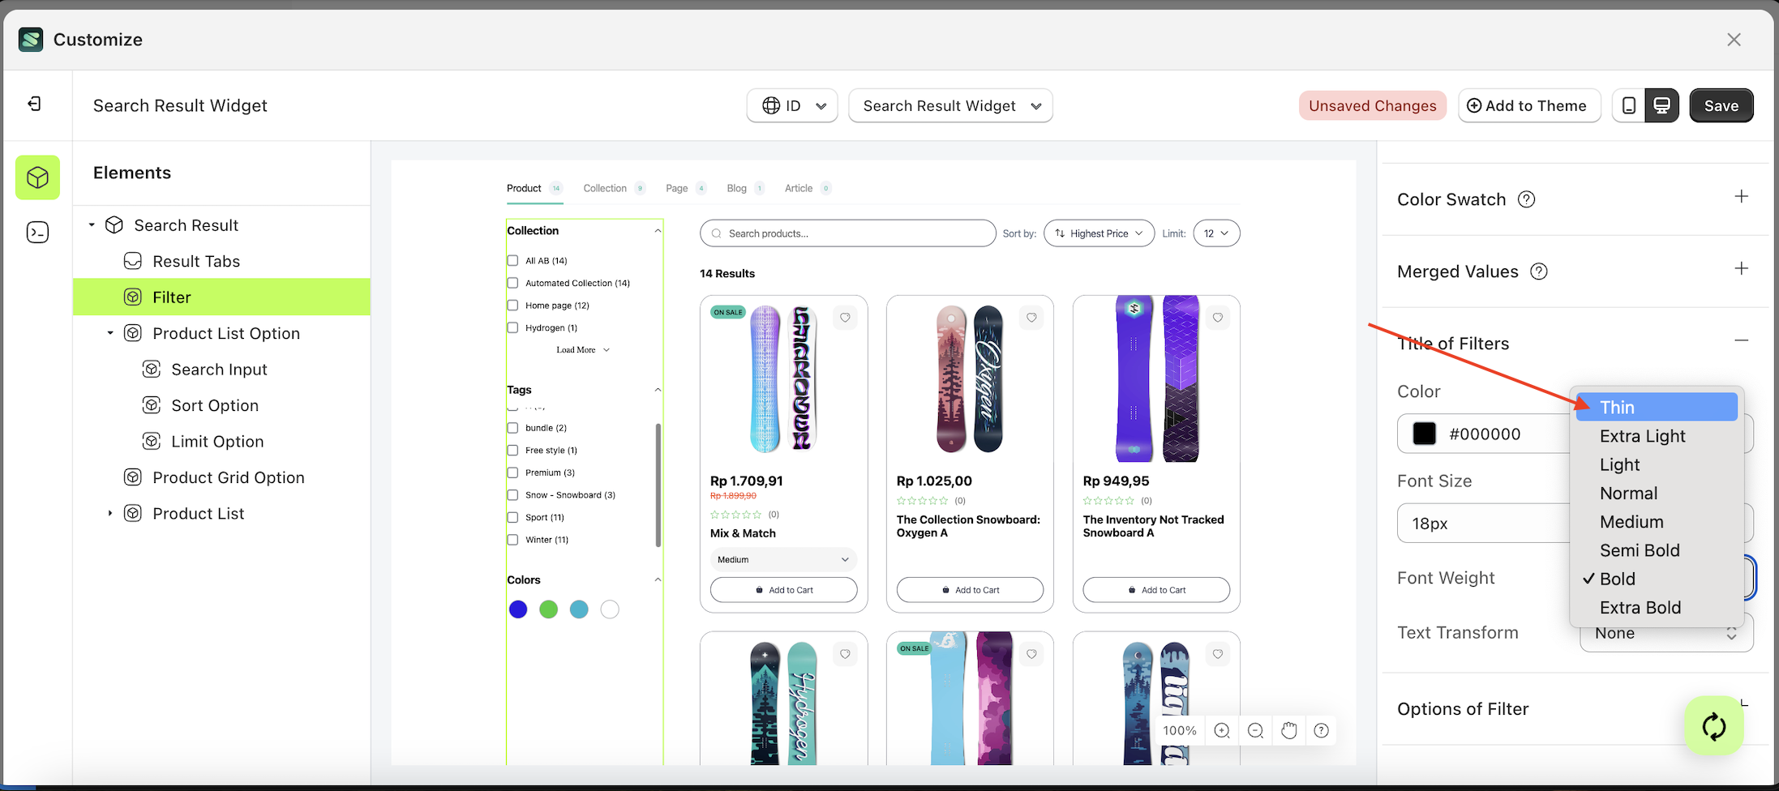The height and width of the screenshot is (791, 1779).
Task: Enable the Free style tag checkbox
Action: [x=512, y=450]
